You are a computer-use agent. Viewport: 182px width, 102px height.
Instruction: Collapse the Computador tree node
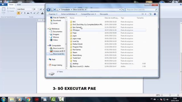pos(48,46)
